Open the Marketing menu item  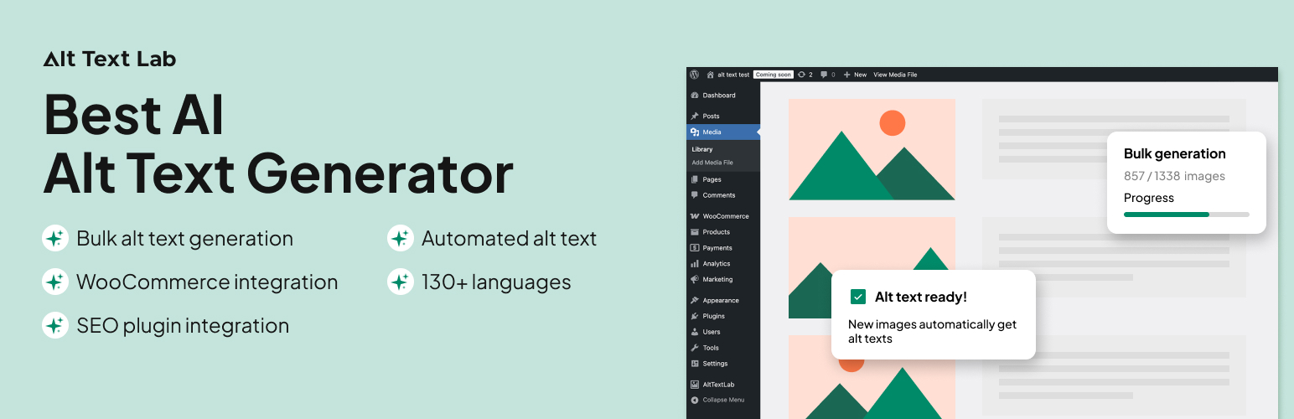[723, 280]
